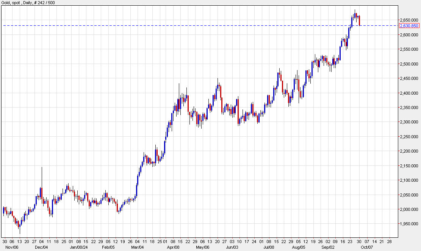Click the 2,400.000 price axis label
The image size is (421, 251).
pos(409,93)
